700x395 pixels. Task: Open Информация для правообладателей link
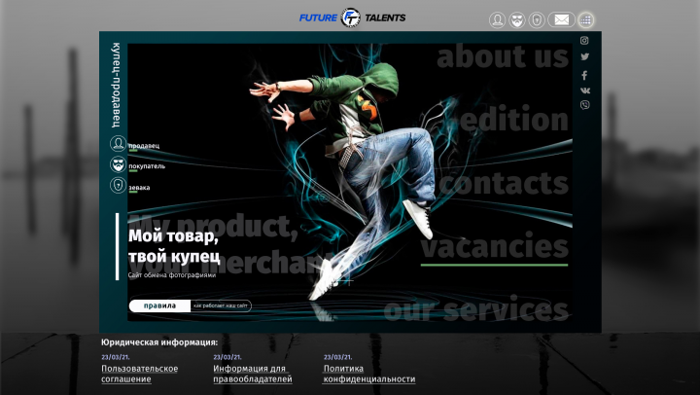[x=253, y=374]
